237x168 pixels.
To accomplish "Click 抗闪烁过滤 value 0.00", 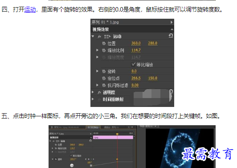I will click(x=135, y=85).
